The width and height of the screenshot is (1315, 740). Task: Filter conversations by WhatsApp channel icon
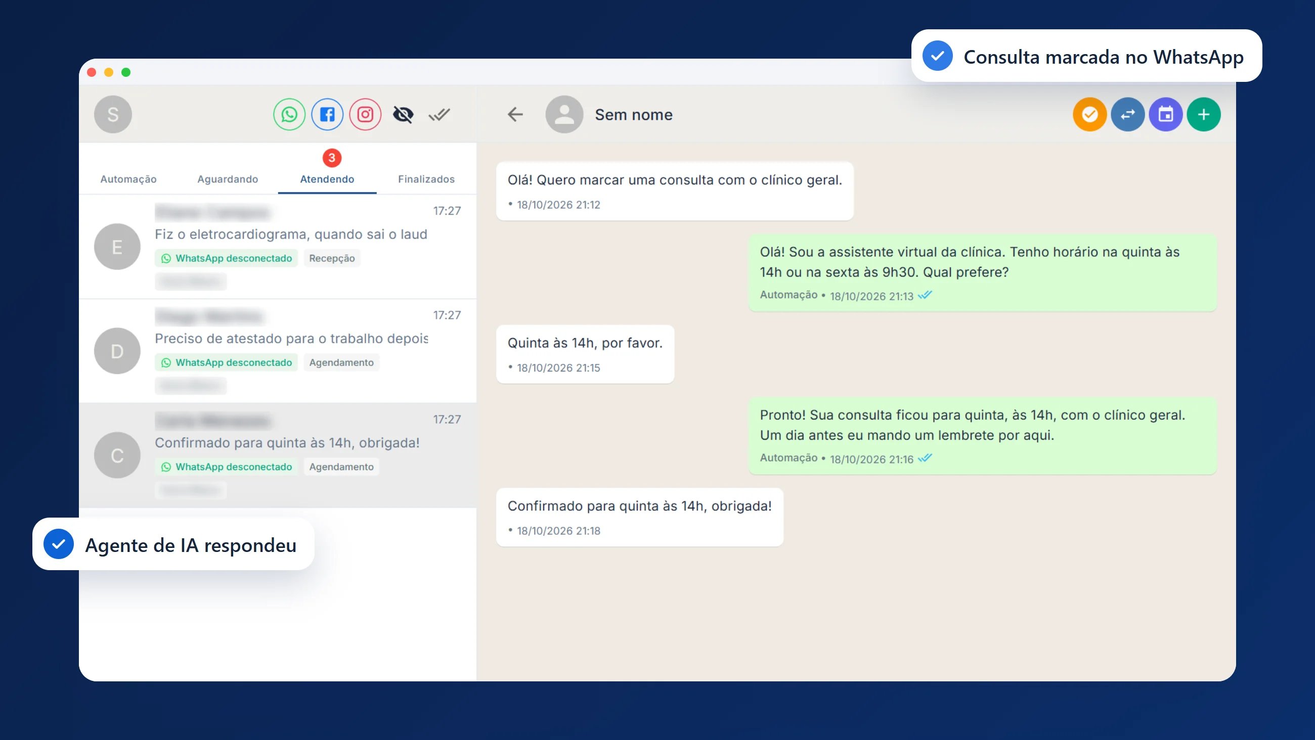pos(289,114)
